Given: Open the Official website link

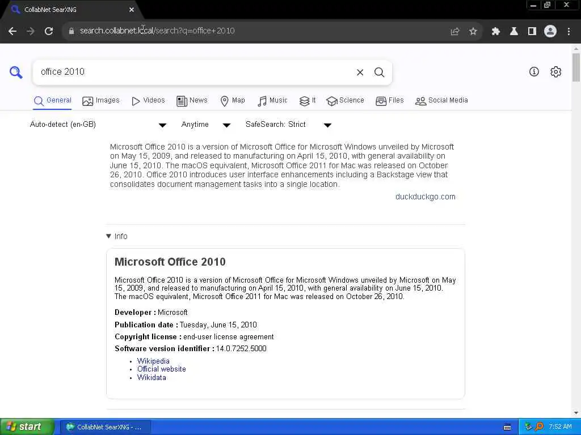Looking at the screenshot, I should click(x=162, y=369).
